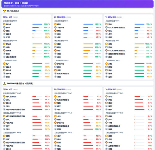155x150 pixels.
Task: Click the TOP 区县排名 section heading
Action: coord(13,11)
